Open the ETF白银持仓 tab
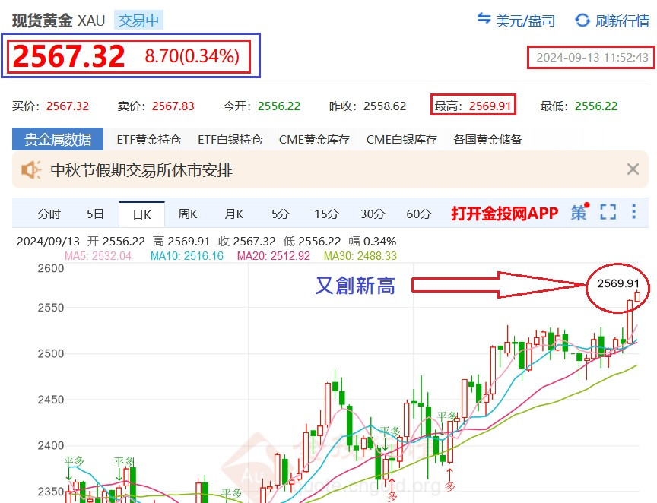This screenshot has width=657, height=503. point(230,140)
